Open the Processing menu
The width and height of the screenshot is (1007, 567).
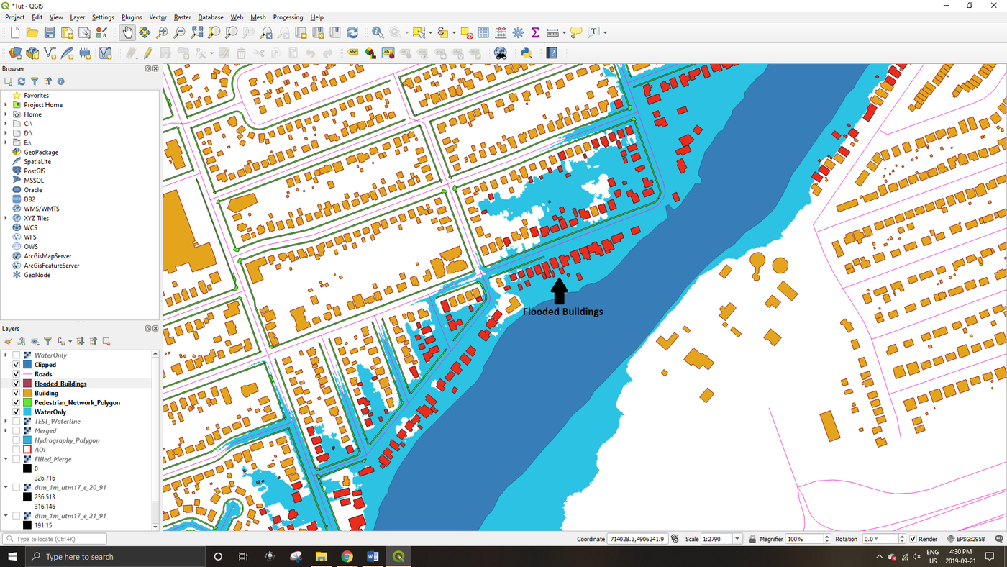tap(288, 17)
